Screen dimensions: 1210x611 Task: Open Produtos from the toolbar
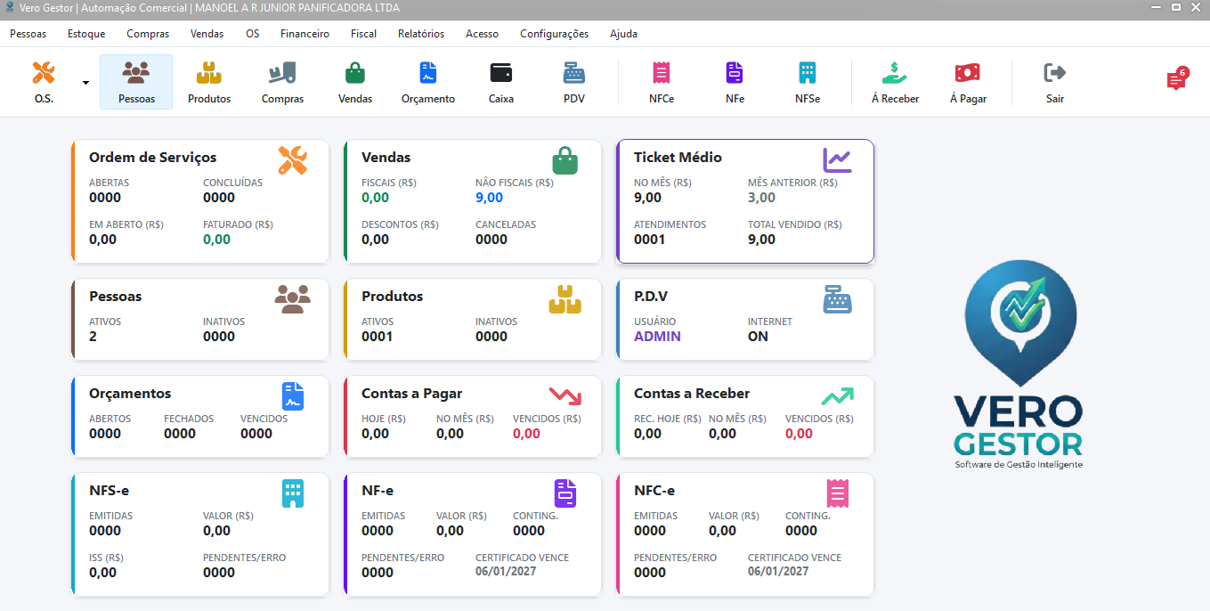coord(209,82)
